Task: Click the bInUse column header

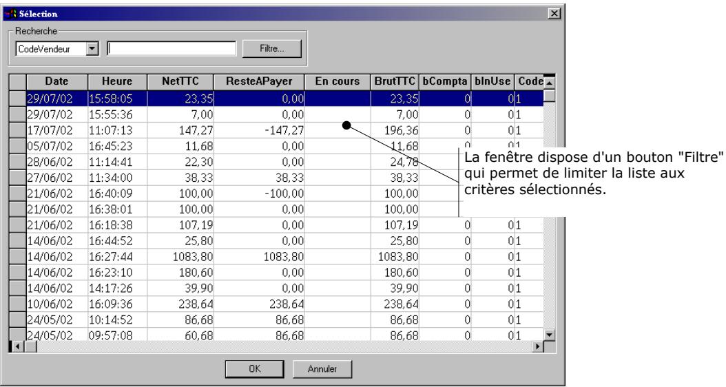Action: [492, 81]
